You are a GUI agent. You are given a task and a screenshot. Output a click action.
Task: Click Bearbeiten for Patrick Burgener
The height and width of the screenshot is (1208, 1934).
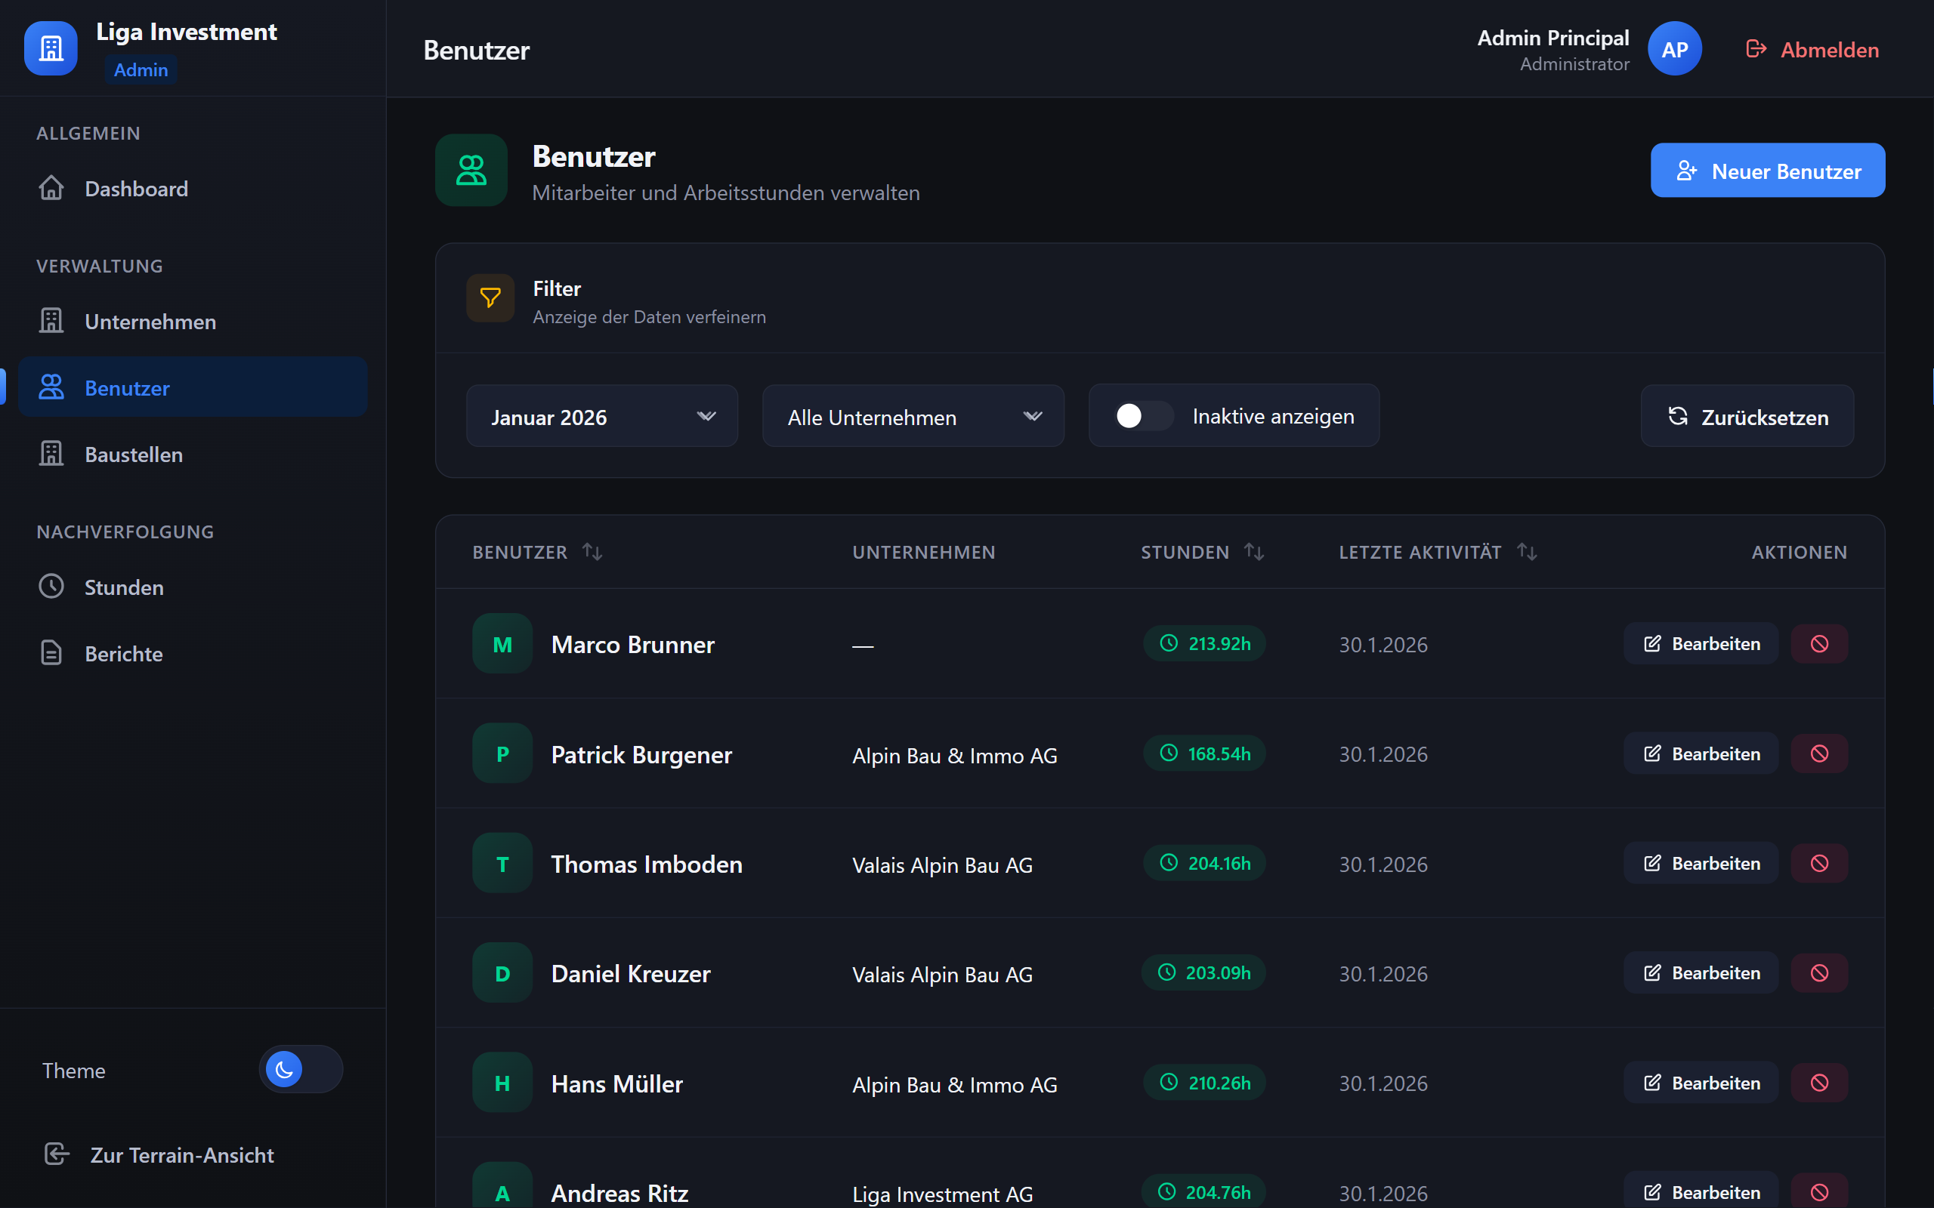[1701, 753]
